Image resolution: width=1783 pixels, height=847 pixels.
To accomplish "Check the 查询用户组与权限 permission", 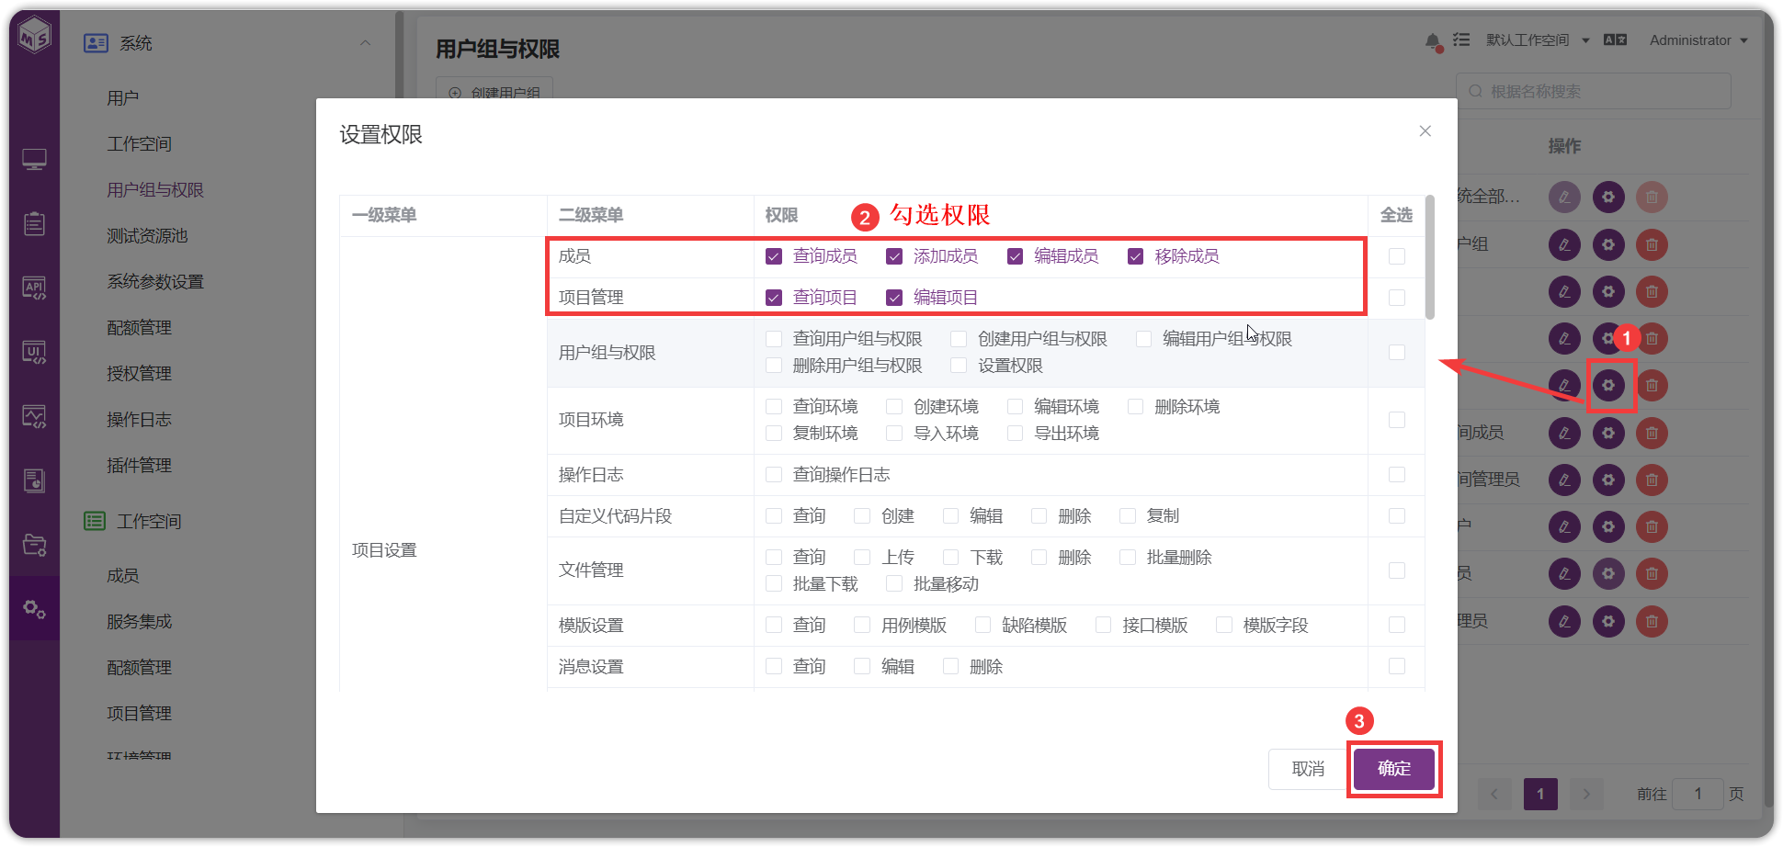I will pyautogui.click(x=774, y=339).
